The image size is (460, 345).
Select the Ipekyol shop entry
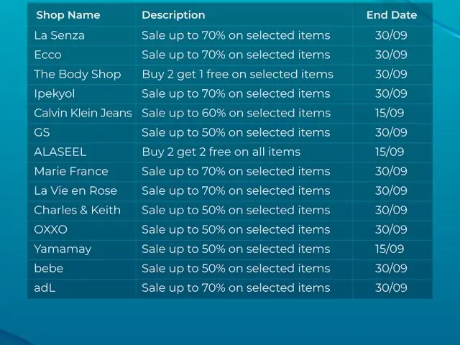55,94
